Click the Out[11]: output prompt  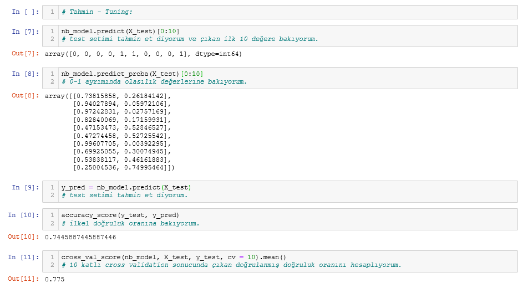pyautogui.click(x=23, y=279)
